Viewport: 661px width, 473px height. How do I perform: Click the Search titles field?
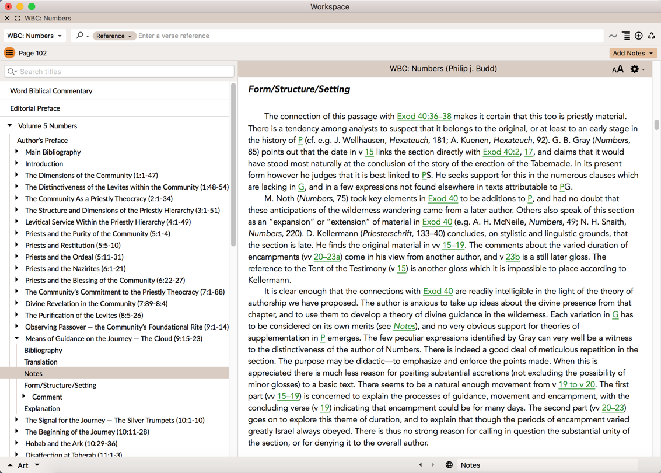point(120,72)
